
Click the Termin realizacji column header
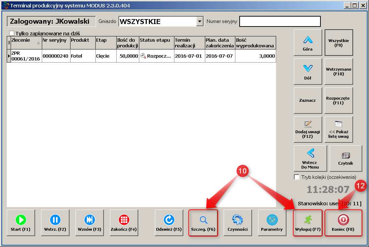pyautogui.click(x=189, y=42)
